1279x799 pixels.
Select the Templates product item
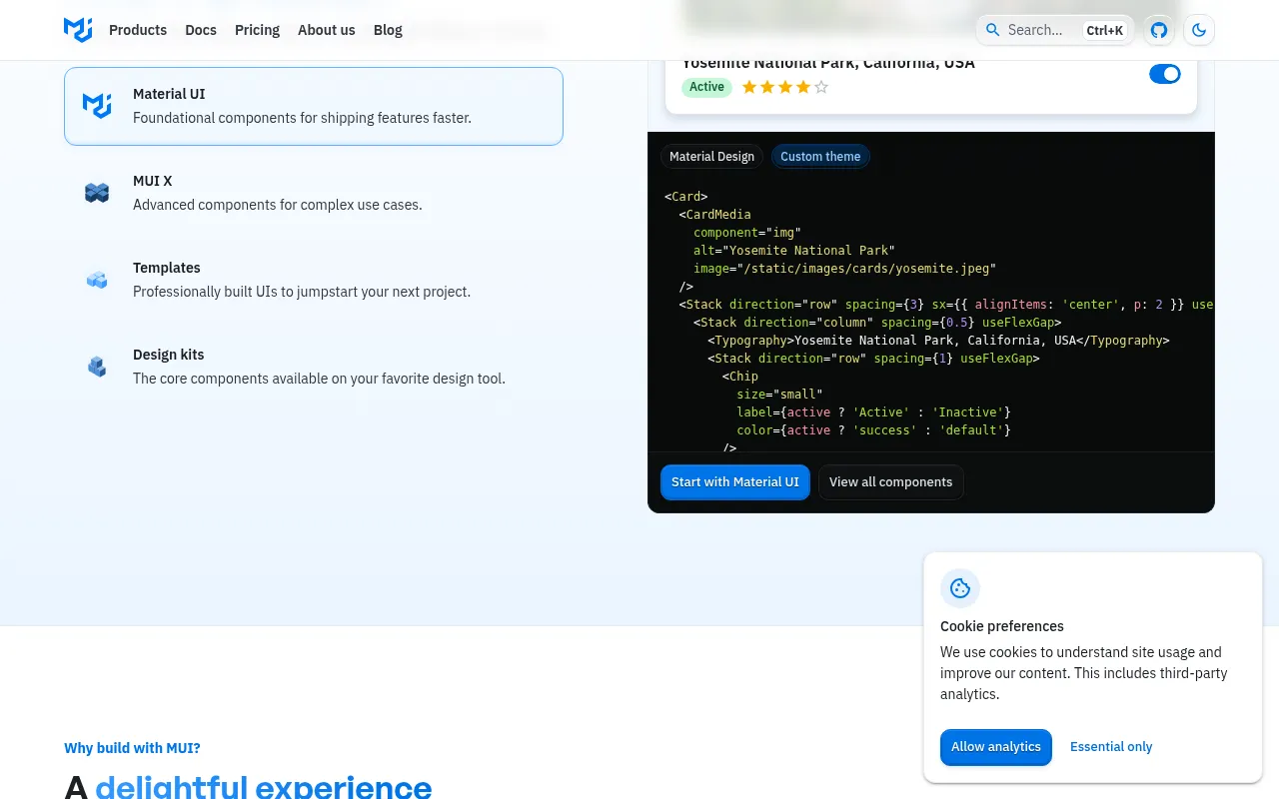tap(314, 280)
